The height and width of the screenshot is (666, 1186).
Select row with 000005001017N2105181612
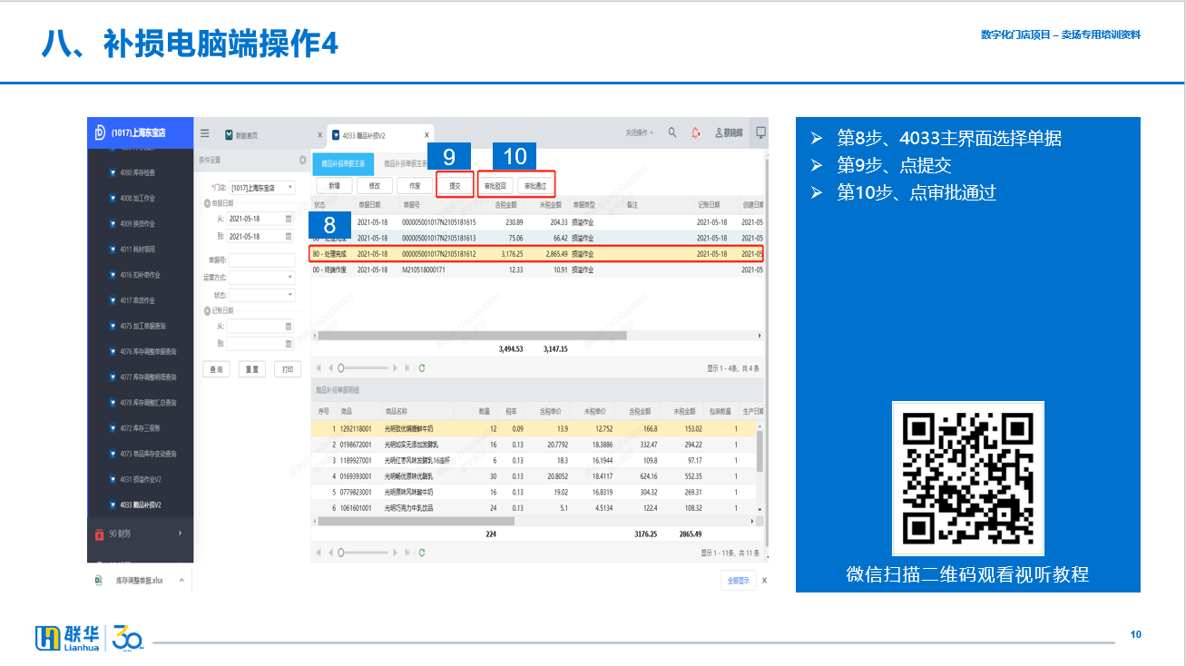(536, 254)
